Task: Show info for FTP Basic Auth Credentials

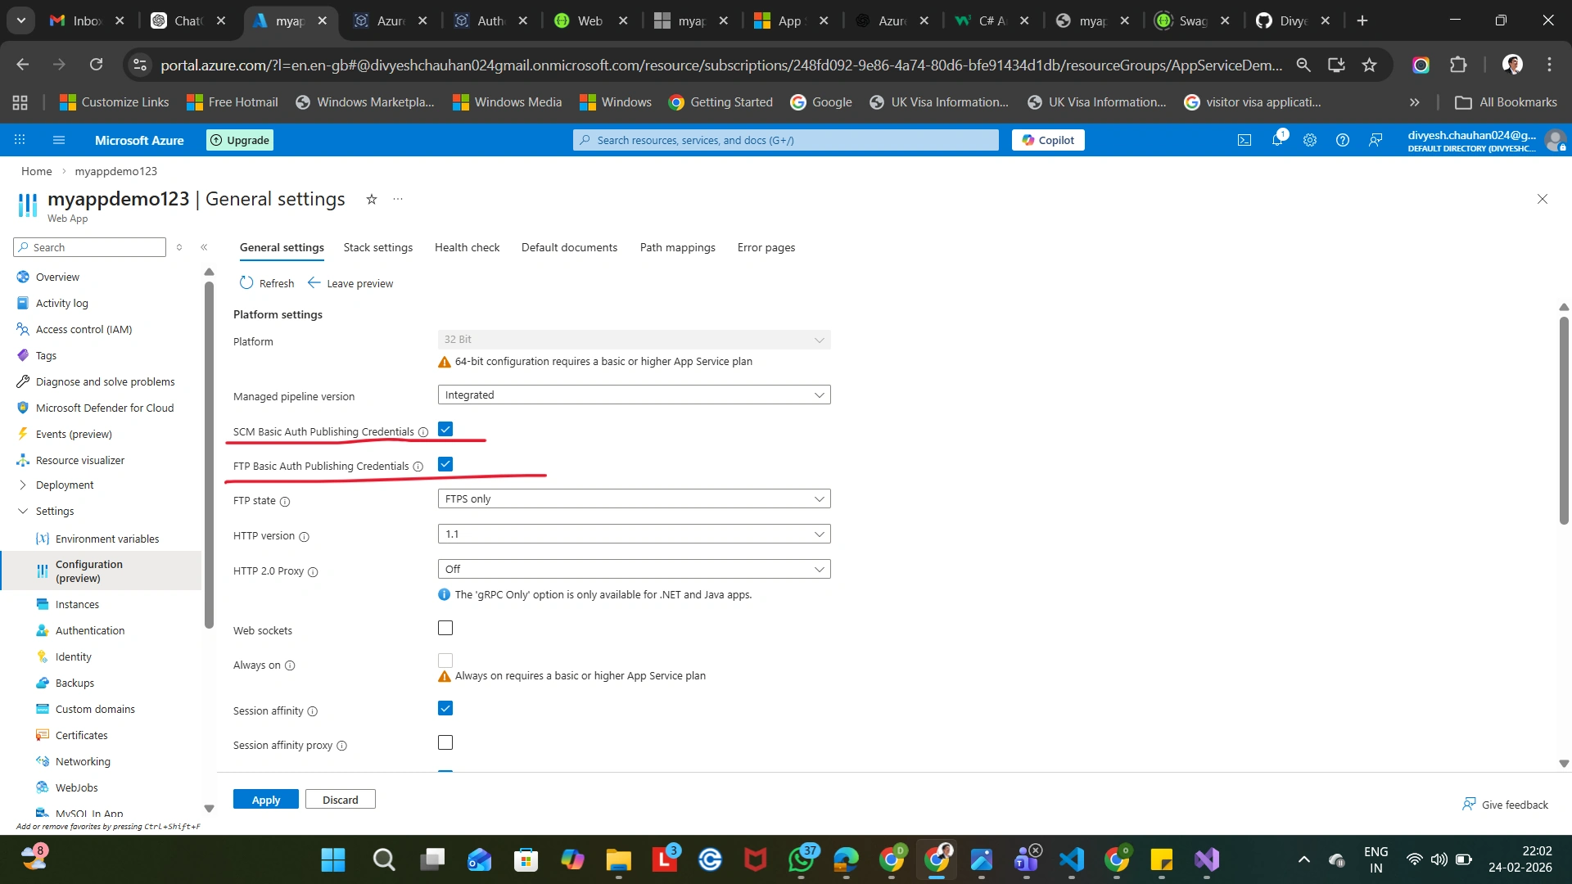Action: 418,467
